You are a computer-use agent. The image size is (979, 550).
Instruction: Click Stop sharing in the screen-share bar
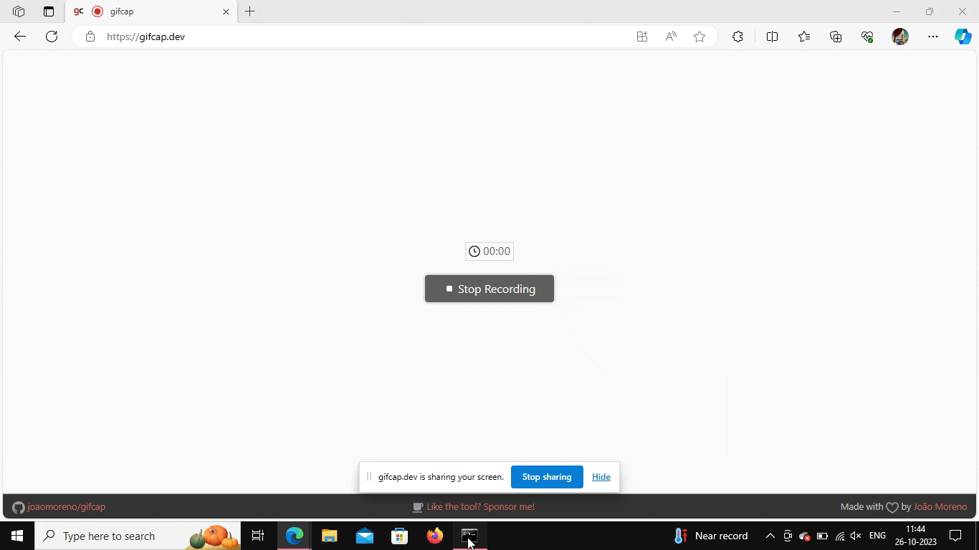547,477
